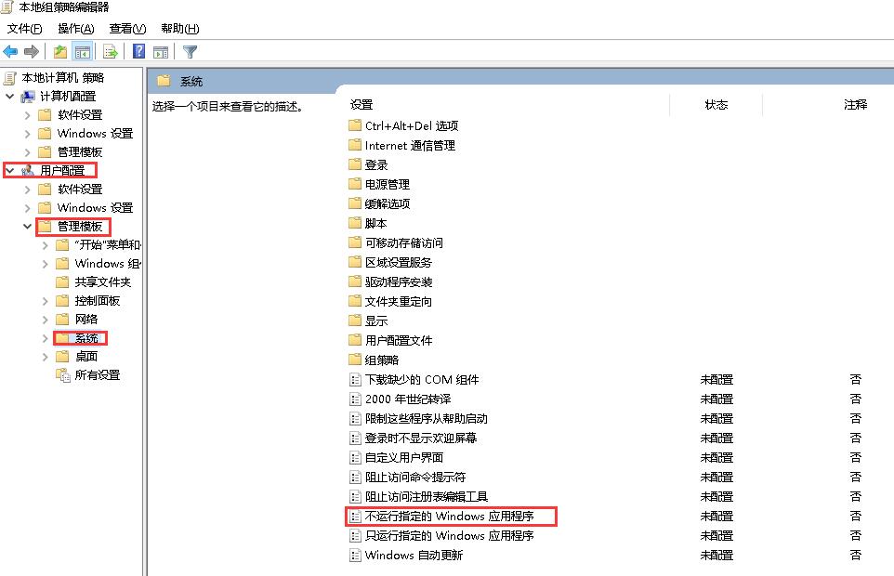Viewport: 894px width, 576px height.
Task: Click the Export list toolbar icon
Action: (111, 52)
